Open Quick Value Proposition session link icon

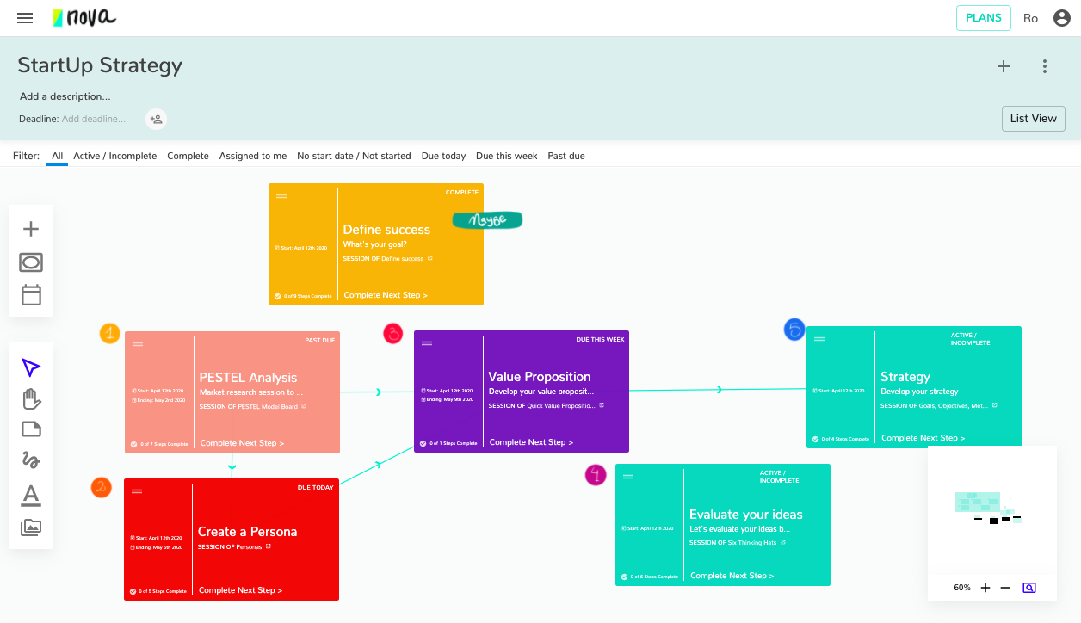(x=602, y=405)
